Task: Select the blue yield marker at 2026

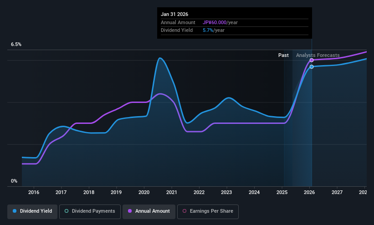Action: (x=312, y=67)
